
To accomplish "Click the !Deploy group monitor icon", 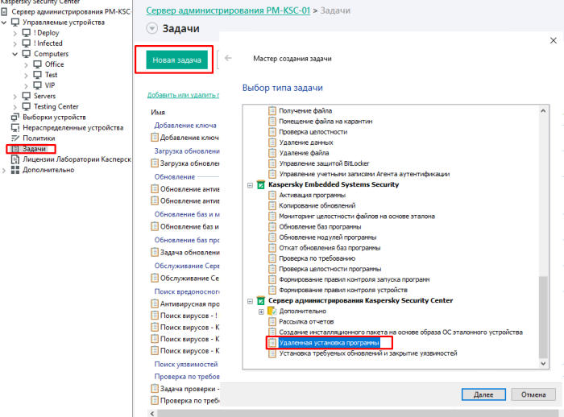I will [x=27, y=33].
